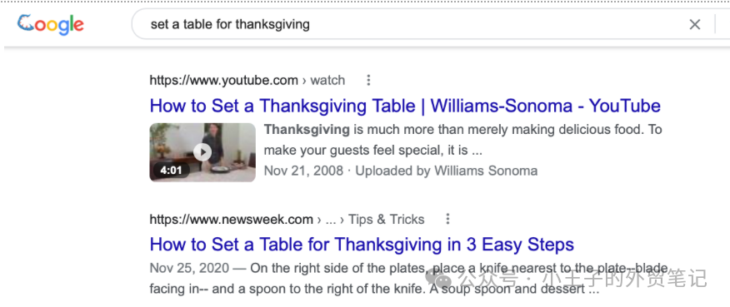Viewport: 730px width, 307px height.
Task: Click the https://www.newsweek.com URL text
Action: tap(232, 219)
